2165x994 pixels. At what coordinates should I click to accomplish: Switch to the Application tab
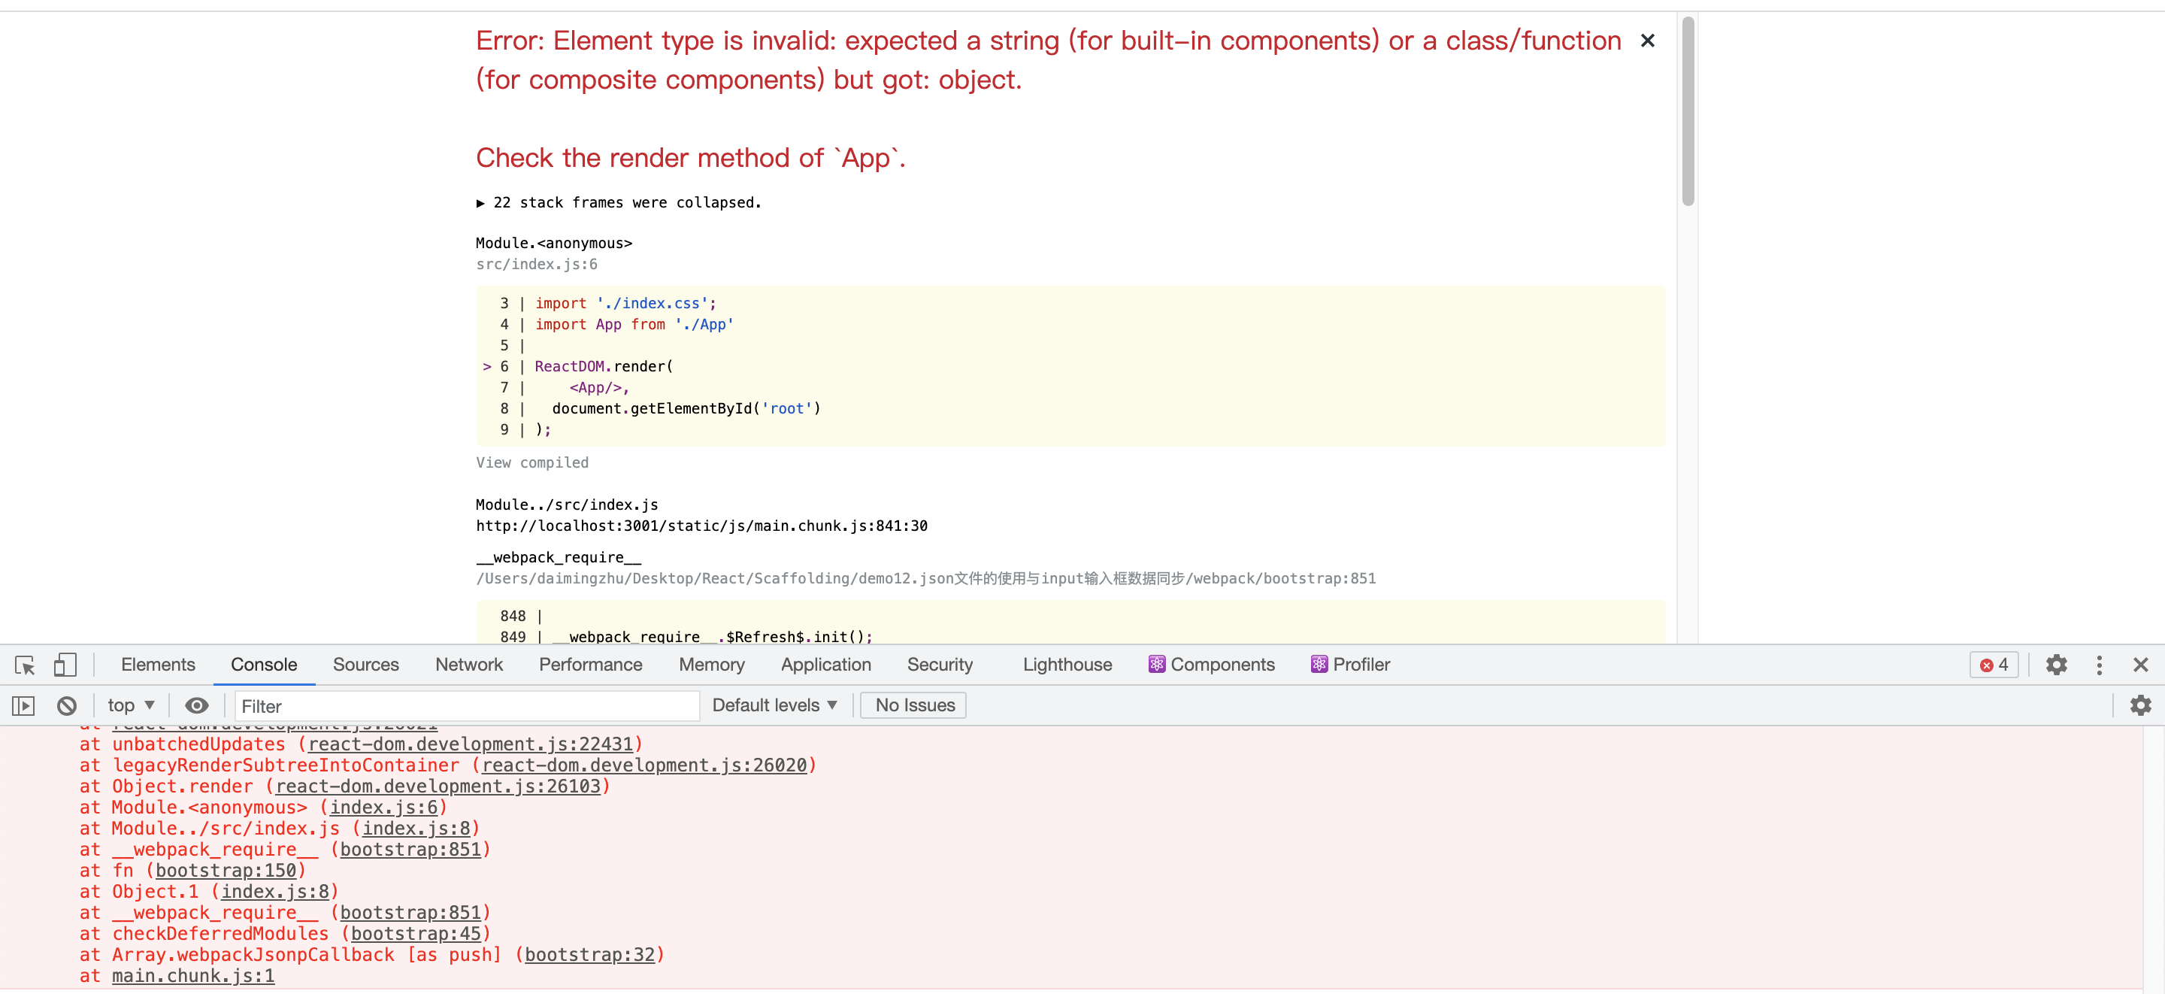[x=826, y=665]
